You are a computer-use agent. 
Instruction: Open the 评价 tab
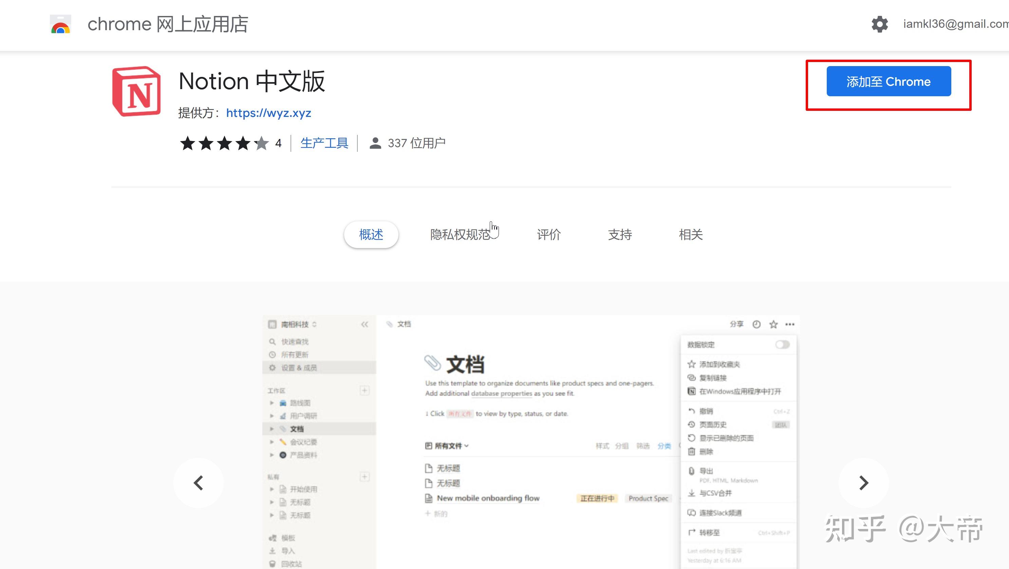(549, 235)
